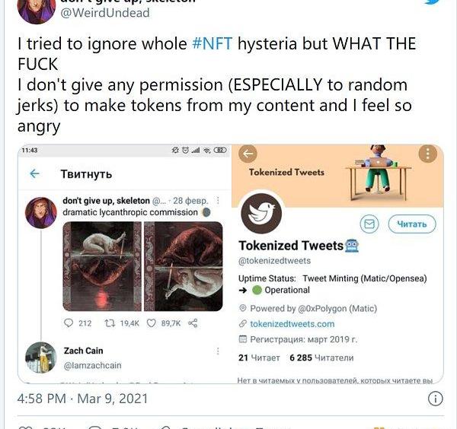Click the @WeirdUndead handle

(x=94, y=12)
